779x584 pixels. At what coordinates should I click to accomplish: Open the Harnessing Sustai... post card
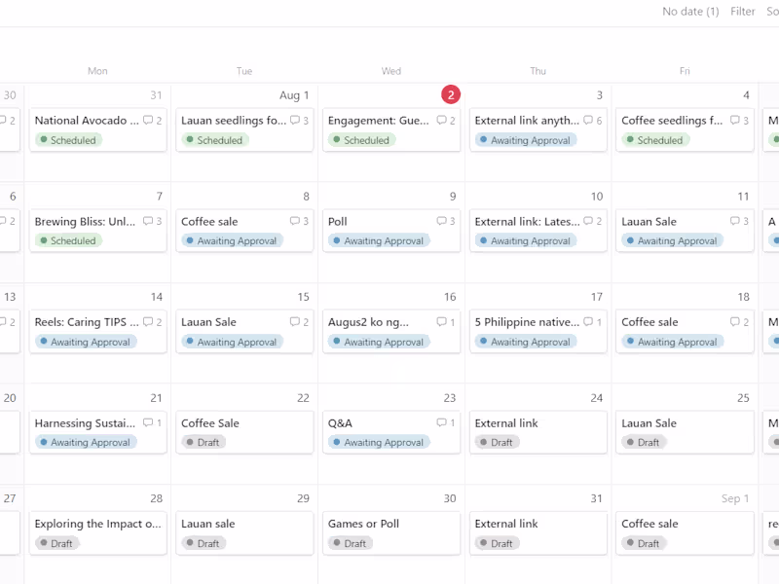click(x=86, y=423)
